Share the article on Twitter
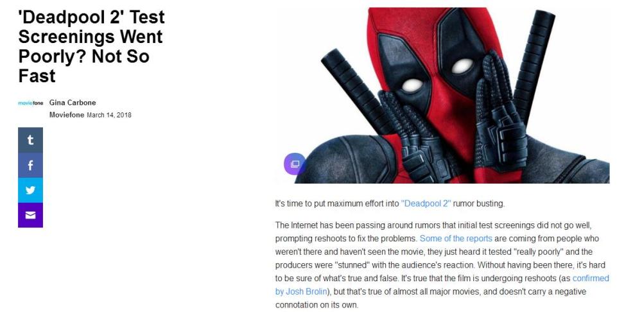Viewport: 642px width, 312px height. [x=30, y=190]
